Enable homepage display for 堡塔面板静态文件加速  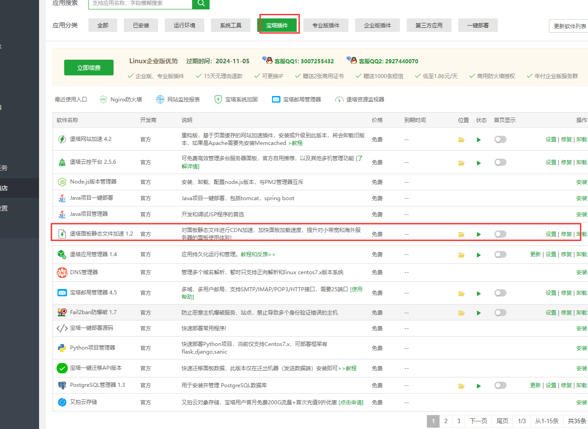pos(500,234)
